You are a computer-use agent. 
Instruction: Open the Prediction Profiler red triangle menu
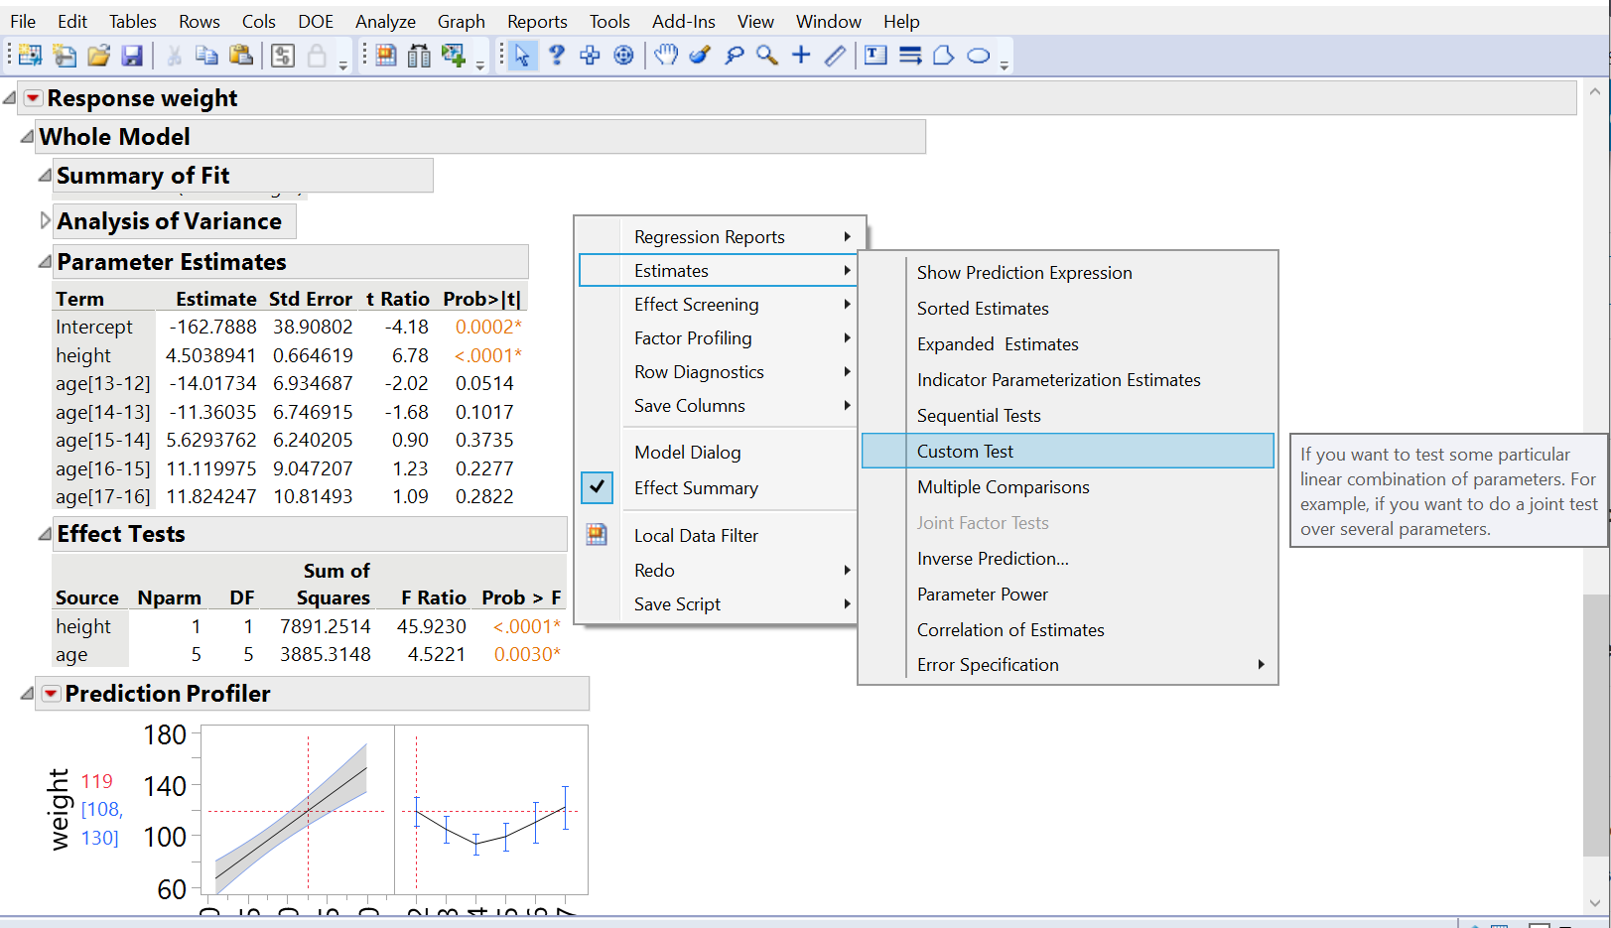coord(50,693)
